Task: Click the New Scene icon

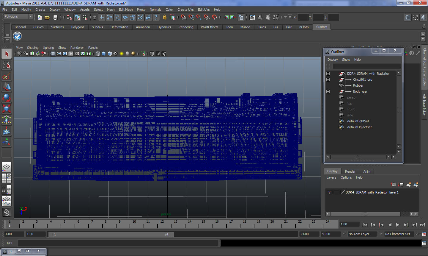Action: coord(40,17)
